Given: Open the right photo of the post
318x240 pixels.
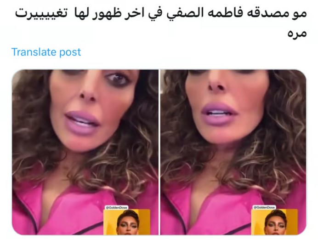Looking at the screenshot, I should [233, 152].
